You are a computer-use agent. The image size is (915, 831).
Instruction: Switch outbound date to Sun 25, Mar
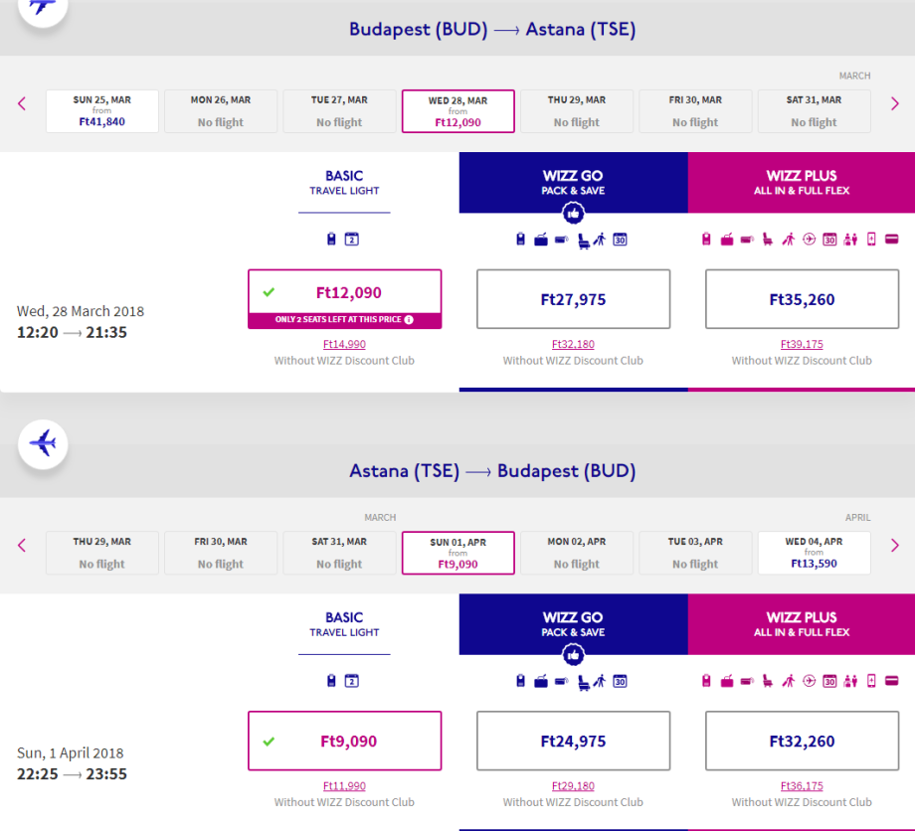(x=101, y=111)
